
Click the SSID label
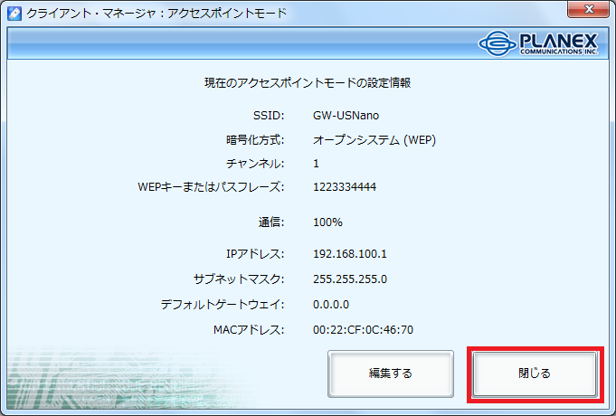pos(269,116)
